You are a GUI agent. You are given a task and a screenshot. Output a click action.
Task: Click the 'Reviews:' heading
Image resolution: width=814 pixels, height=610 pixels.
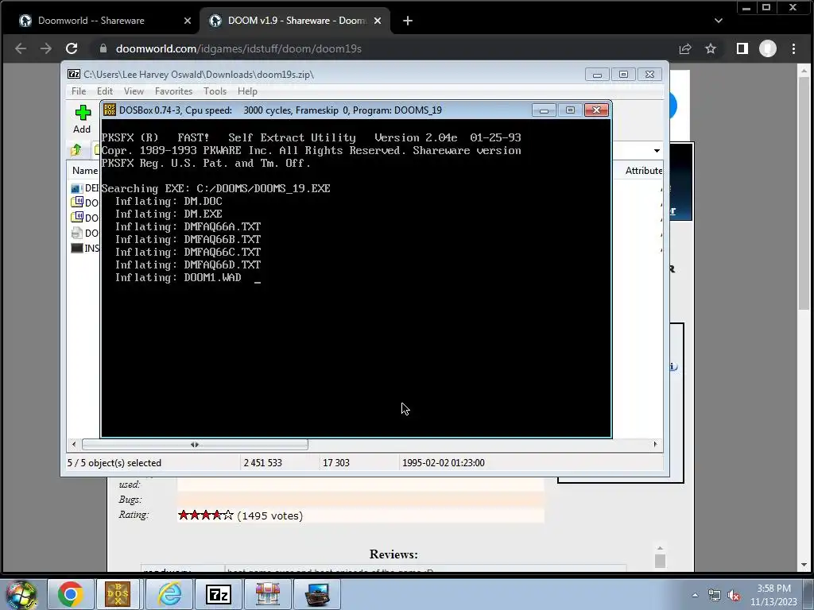(x=393, y=554)
